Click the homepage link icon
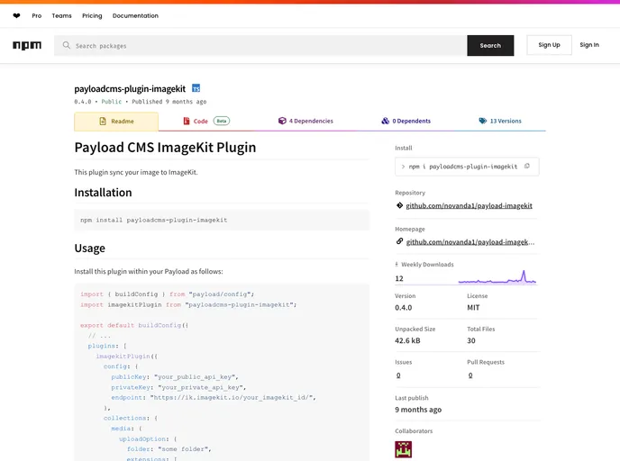620x461 pixels. click(x=399, y=241)
